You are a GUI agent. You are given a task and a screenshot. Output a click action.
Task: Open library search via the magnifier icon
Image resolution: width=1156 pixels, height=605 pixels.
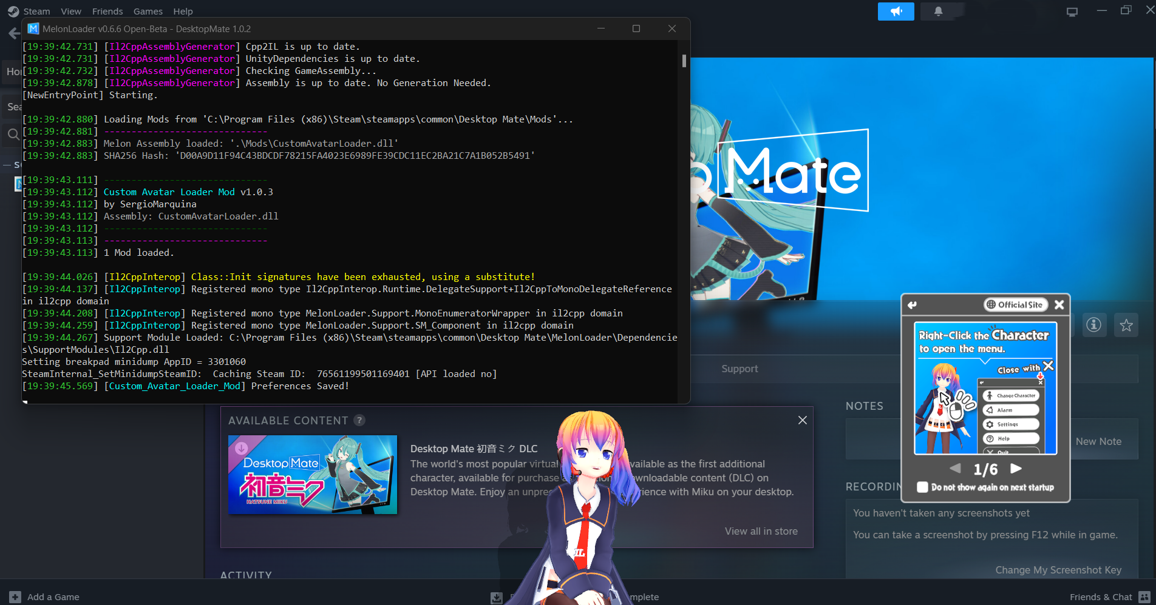[13, 135]
